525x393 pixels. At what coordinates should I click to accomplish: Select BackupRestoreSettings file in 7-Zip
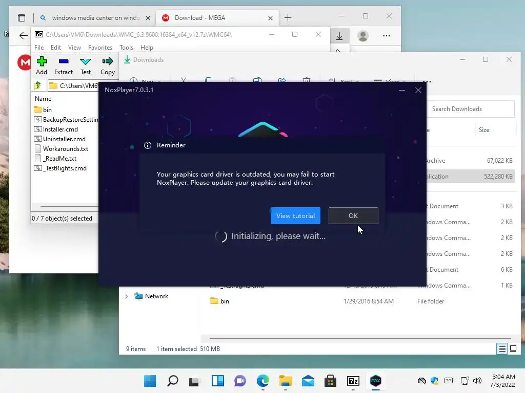click(66, 119)
